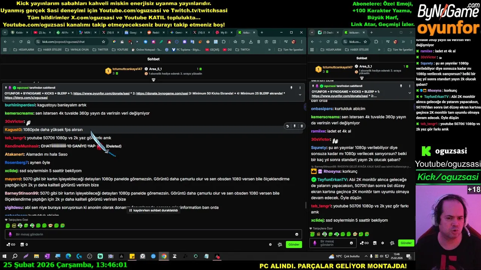This screenshot has height=270, width=481.
Task: Go to browser home in left window
Action: coord(29,42)
